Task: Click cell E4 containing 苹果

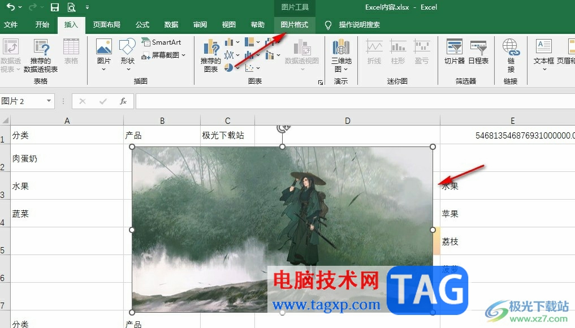Action: point(508,214)
